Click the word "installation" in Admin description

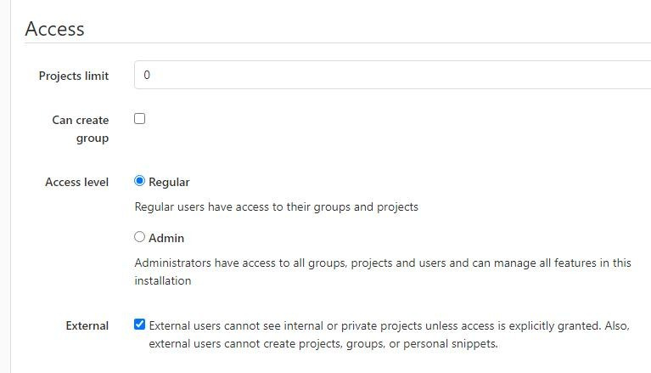[163, 280]
